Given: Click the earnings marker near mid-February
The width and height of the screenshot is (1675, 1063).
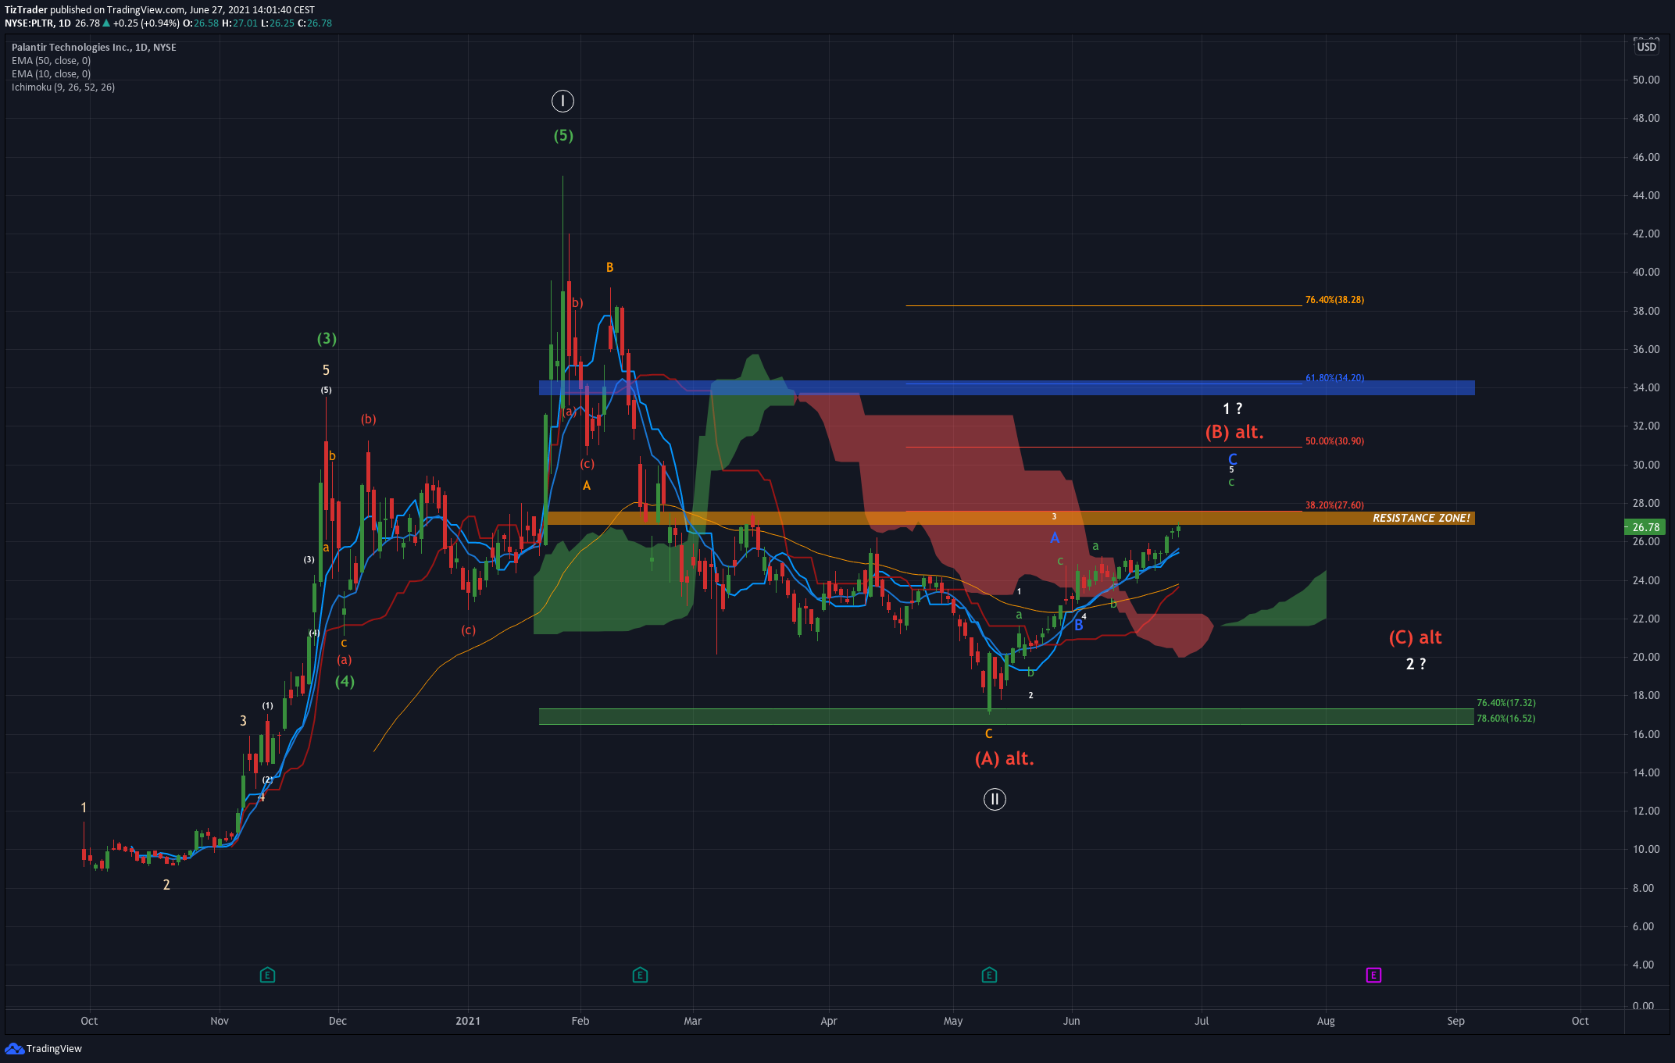Looking at the screenshot, I should pos(640,975).
